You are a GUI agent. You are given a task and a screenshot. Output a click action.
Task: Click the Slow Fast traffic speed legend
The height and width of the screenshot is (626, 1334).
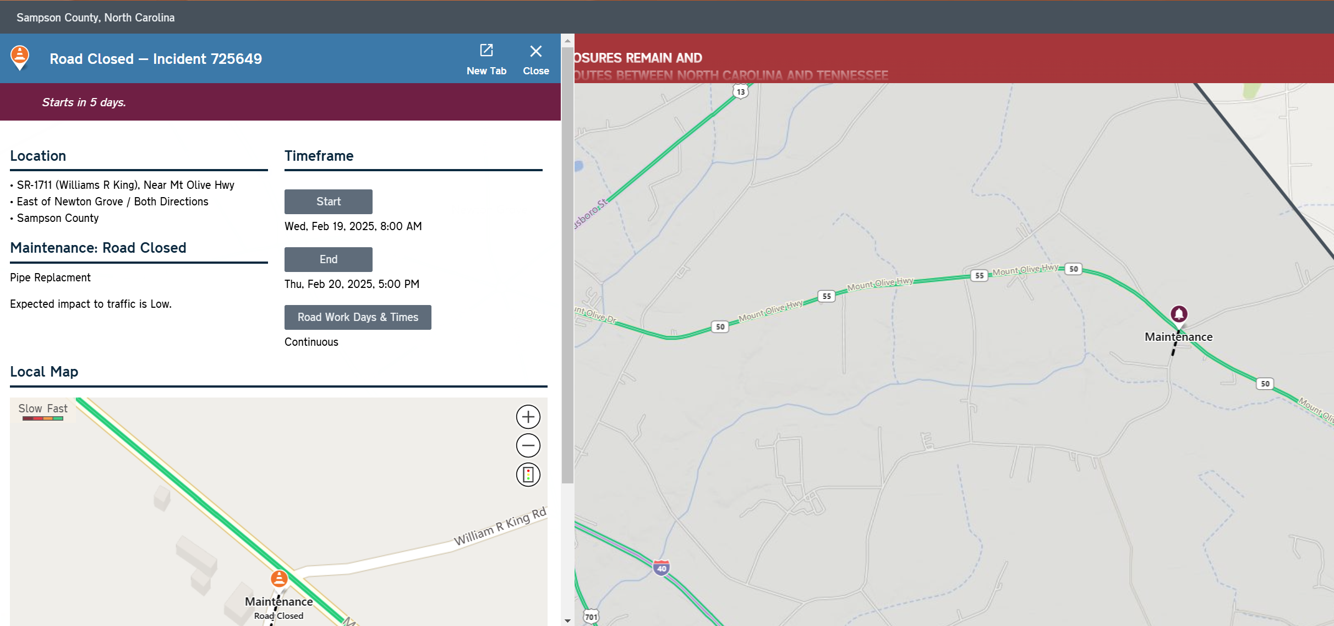(x=43, y=411)
